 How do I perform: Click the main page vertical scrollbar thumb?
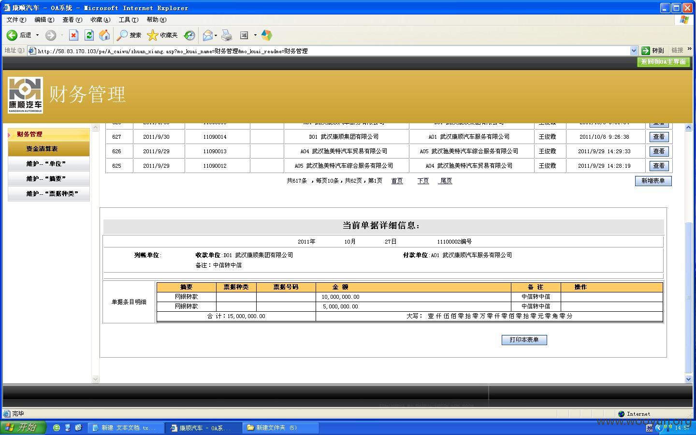point(689,297)
